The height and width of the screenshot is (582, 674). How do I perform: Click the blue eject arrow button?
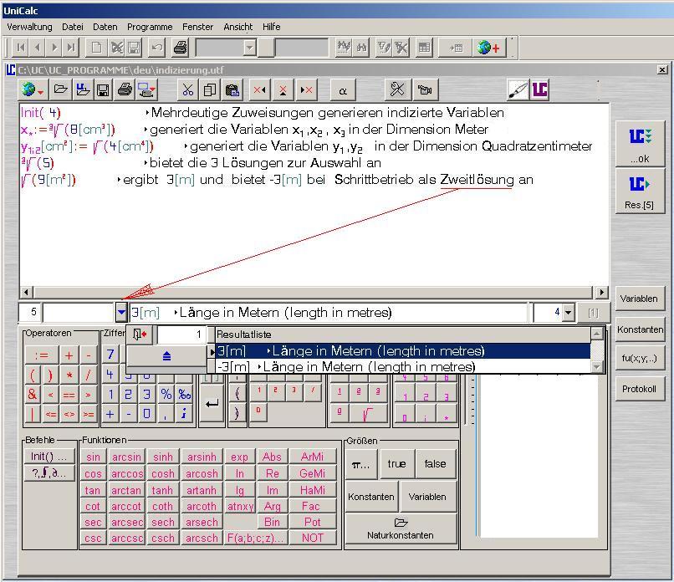click(x=166, y=356)
